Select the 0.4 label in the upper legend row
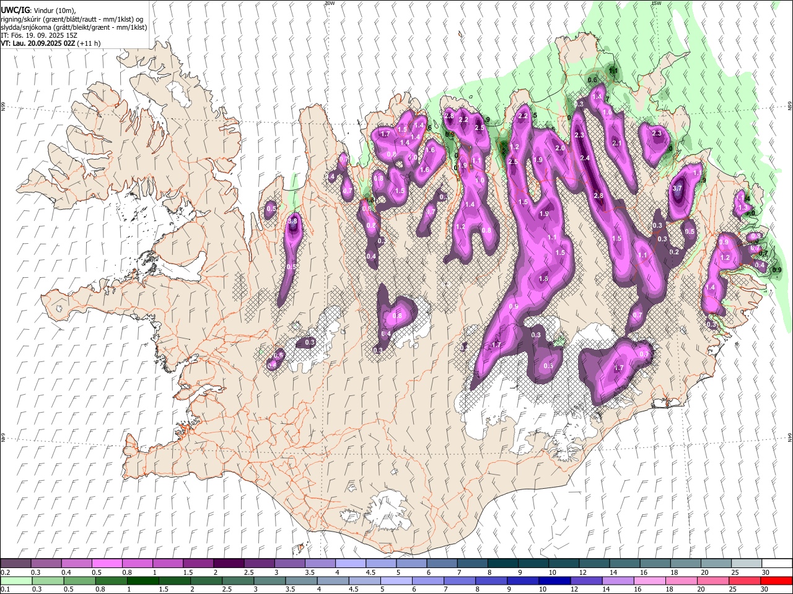793x594 pixels. click(x=66, y=572)
